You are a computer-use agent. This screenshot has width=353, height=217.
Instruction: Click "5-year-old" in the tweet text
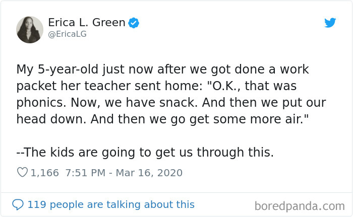click(x=67, y=69)
